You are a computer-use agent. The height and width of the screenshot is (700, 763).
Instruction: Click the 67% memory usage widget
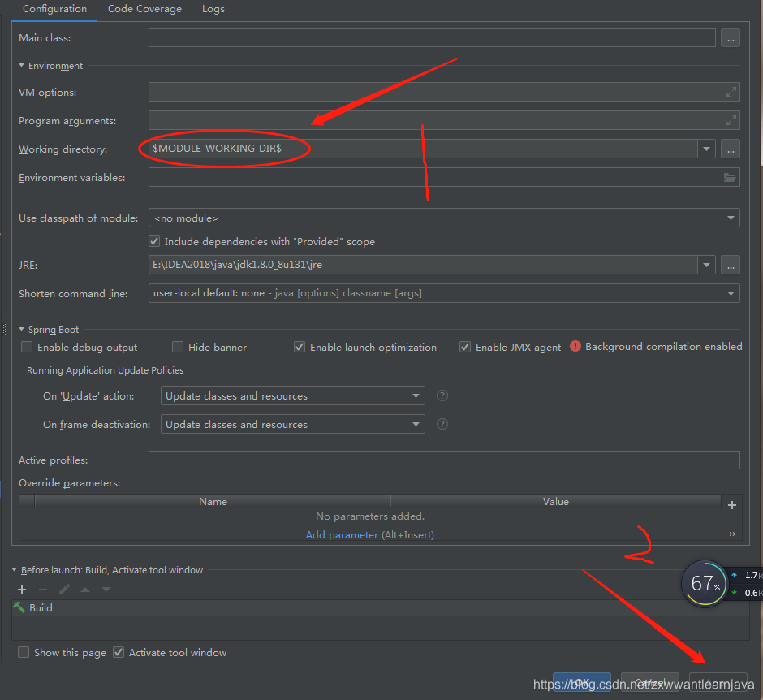[x=704, y=584]
